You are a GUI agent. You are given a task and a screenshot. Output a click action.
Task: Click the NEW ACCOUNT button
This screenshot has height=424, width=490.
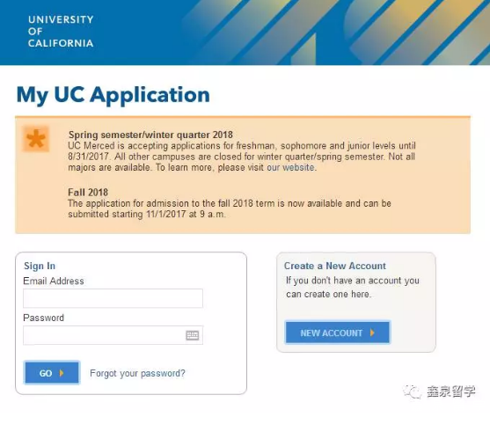click(338, 333)
